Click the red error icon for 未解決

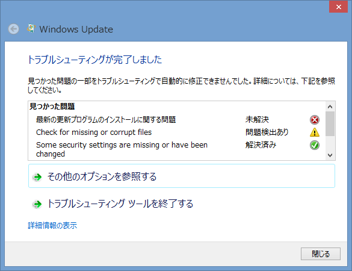tap(315, 120)
